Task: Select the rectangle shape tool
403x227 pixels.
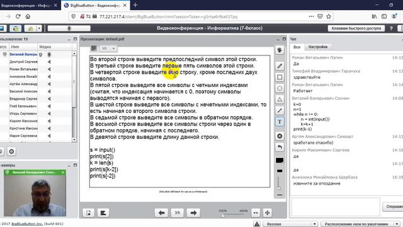Action: pos(280,77)
